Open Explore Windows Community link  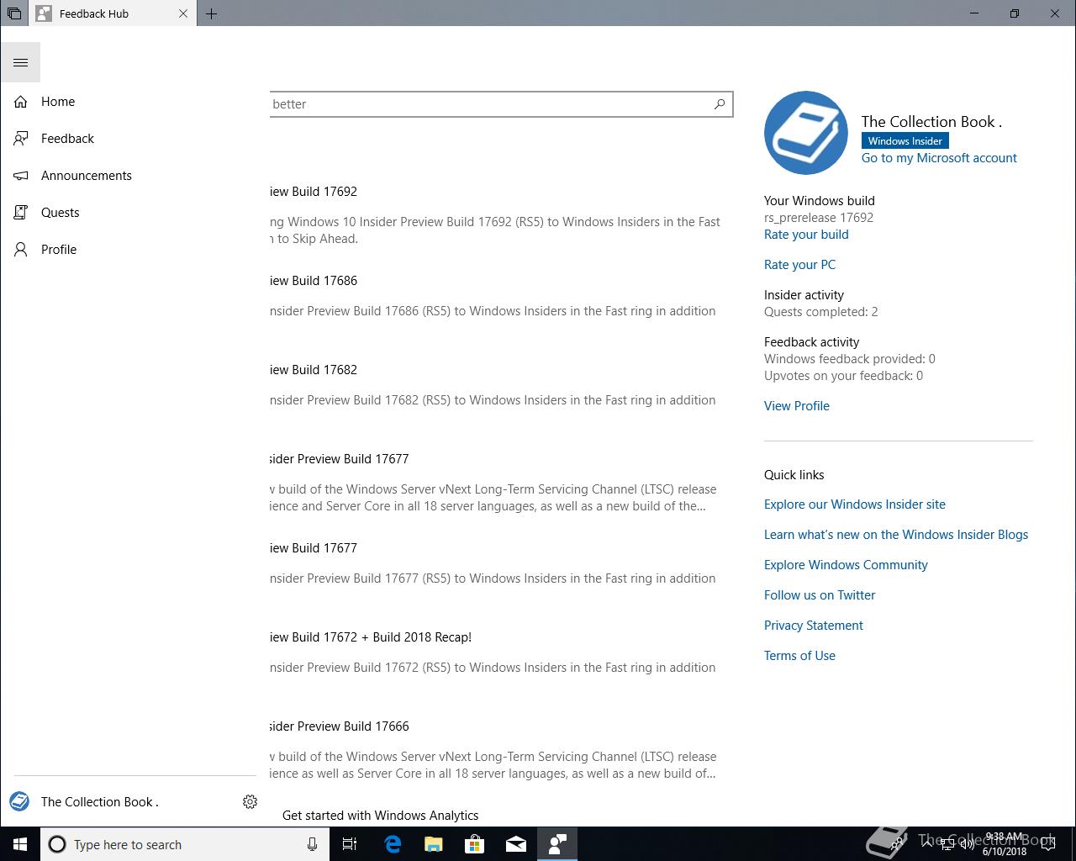pos(846,565)
